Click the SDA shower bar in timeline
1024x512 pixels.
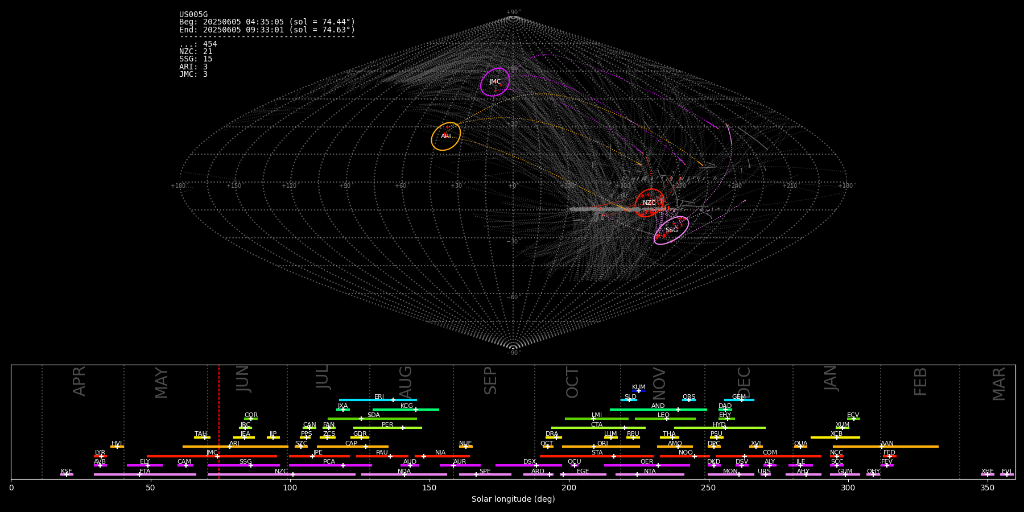[372, 419]
